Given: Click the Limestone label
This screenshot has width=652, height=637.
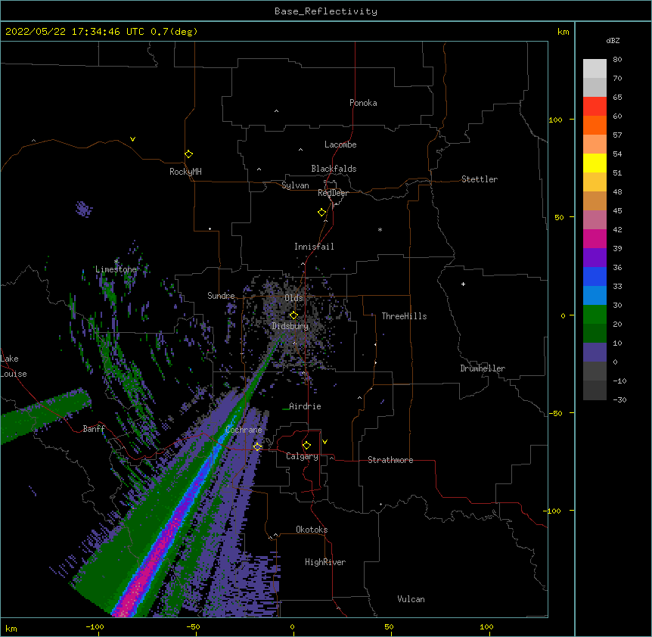Looking at the screenshot, I should (116, 269).
